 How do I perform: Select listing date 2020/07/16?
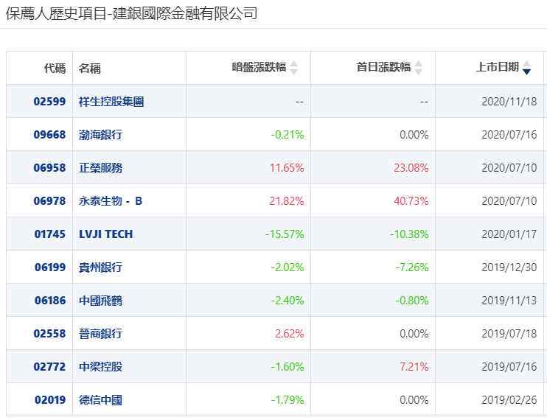pos(509,135)
